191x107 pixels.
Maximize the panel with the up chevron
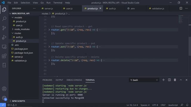click(181, 80)
